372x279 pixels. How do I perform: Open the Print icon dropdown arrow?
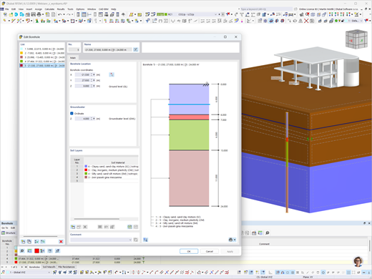(42, 14)
